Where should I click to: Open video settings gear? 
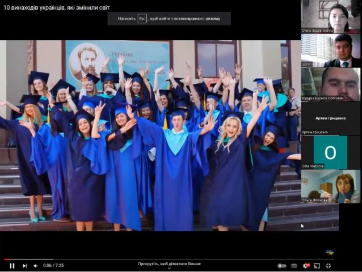306,265
